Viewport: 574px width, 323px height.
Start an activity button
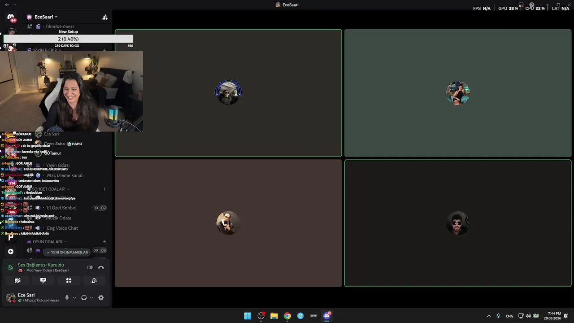[69, 280]
